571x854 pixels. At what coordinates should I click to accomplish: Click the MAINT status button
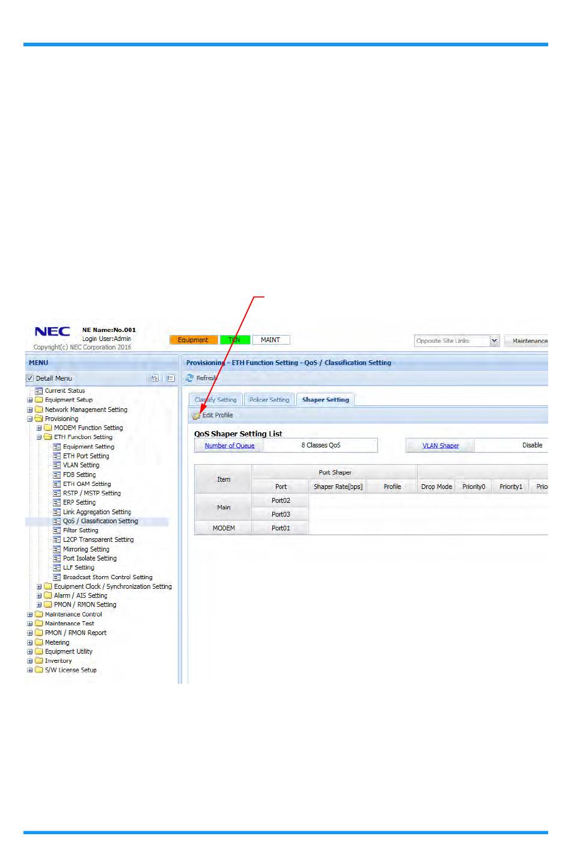270,340
